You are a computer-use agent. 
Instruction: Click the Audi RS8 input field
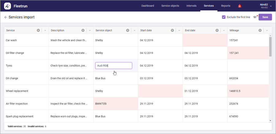(113, 65)
